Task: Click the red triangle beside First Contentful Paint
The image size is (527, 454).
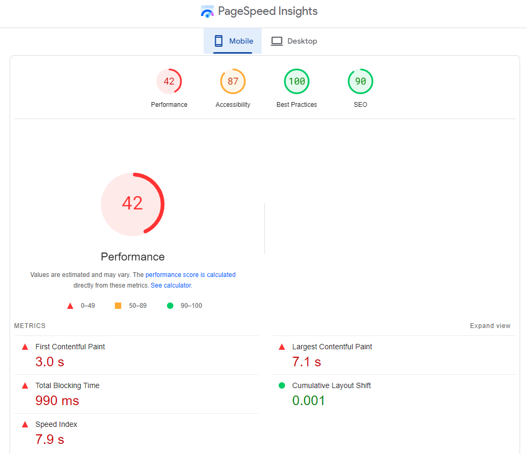Action: point(25,347)
